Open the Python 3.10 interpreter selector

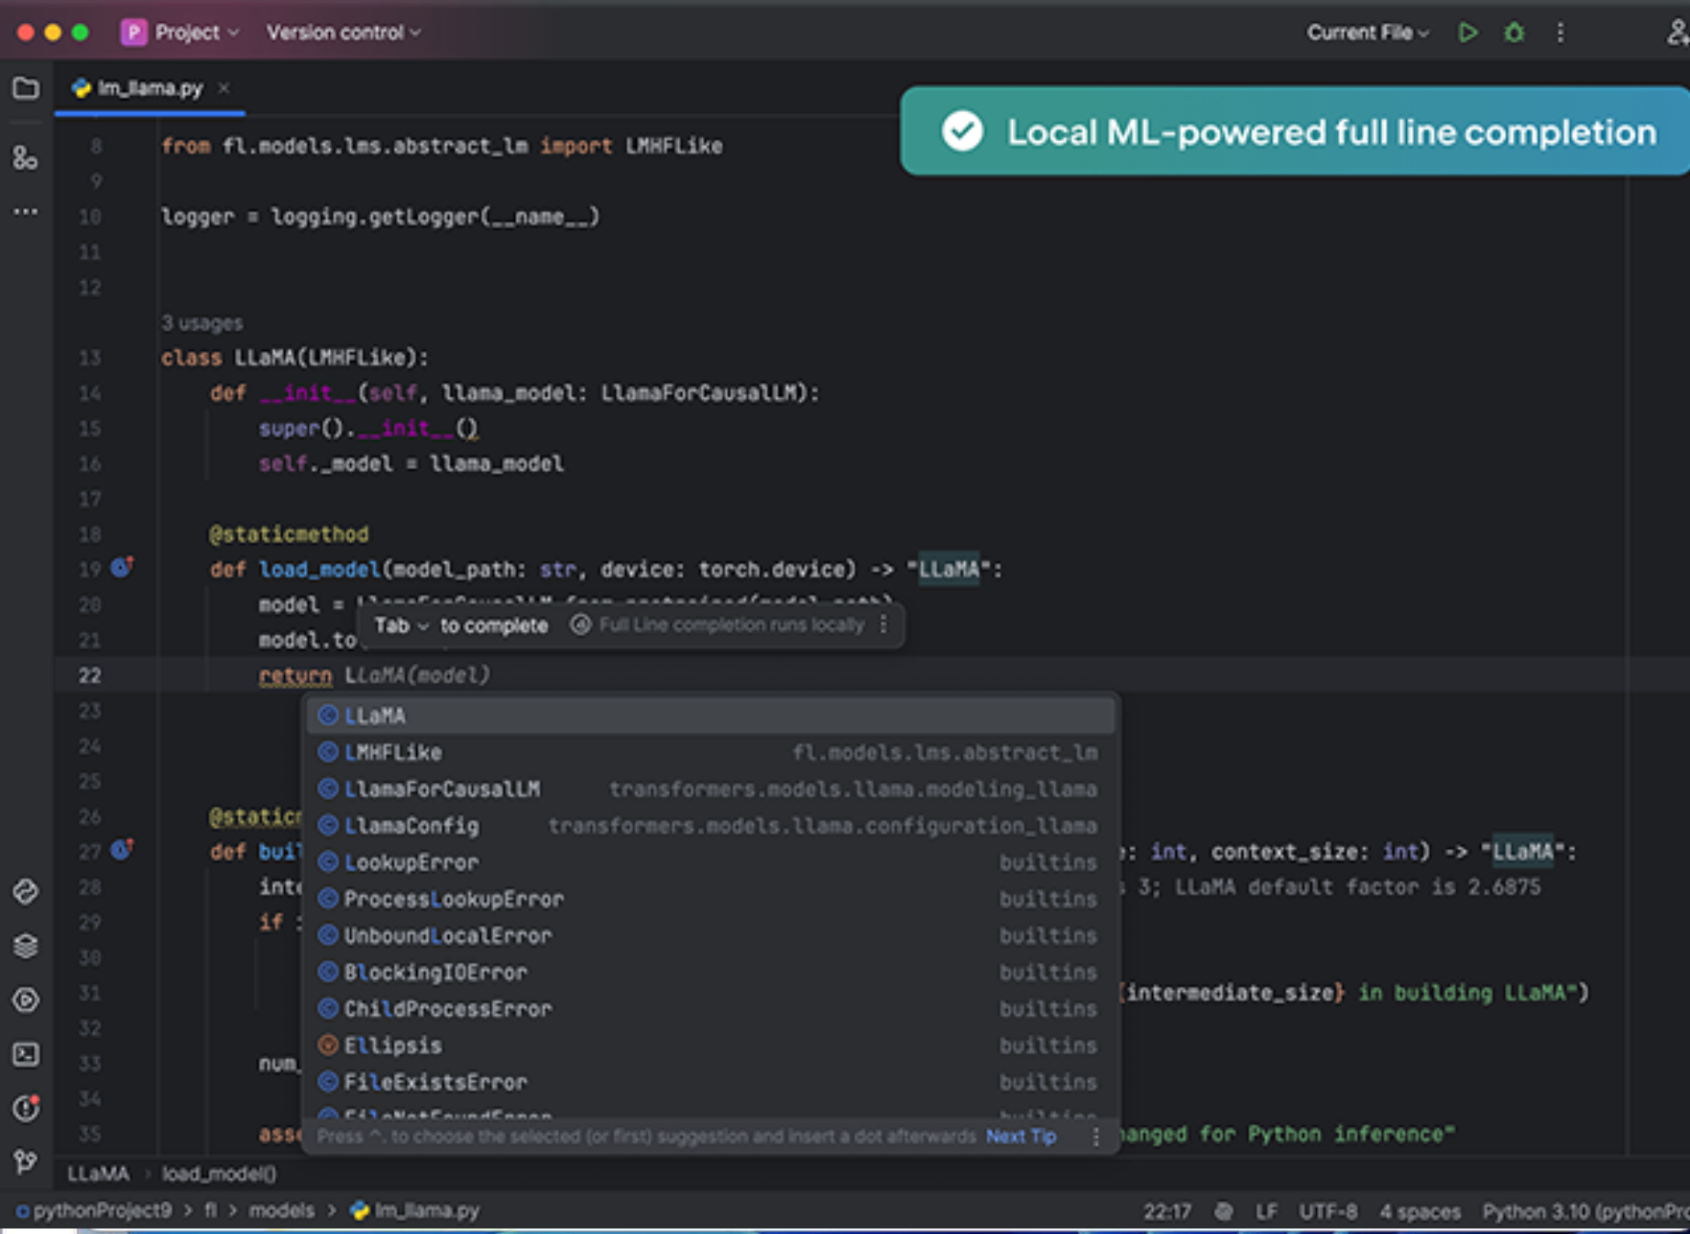[1586, 1211]
